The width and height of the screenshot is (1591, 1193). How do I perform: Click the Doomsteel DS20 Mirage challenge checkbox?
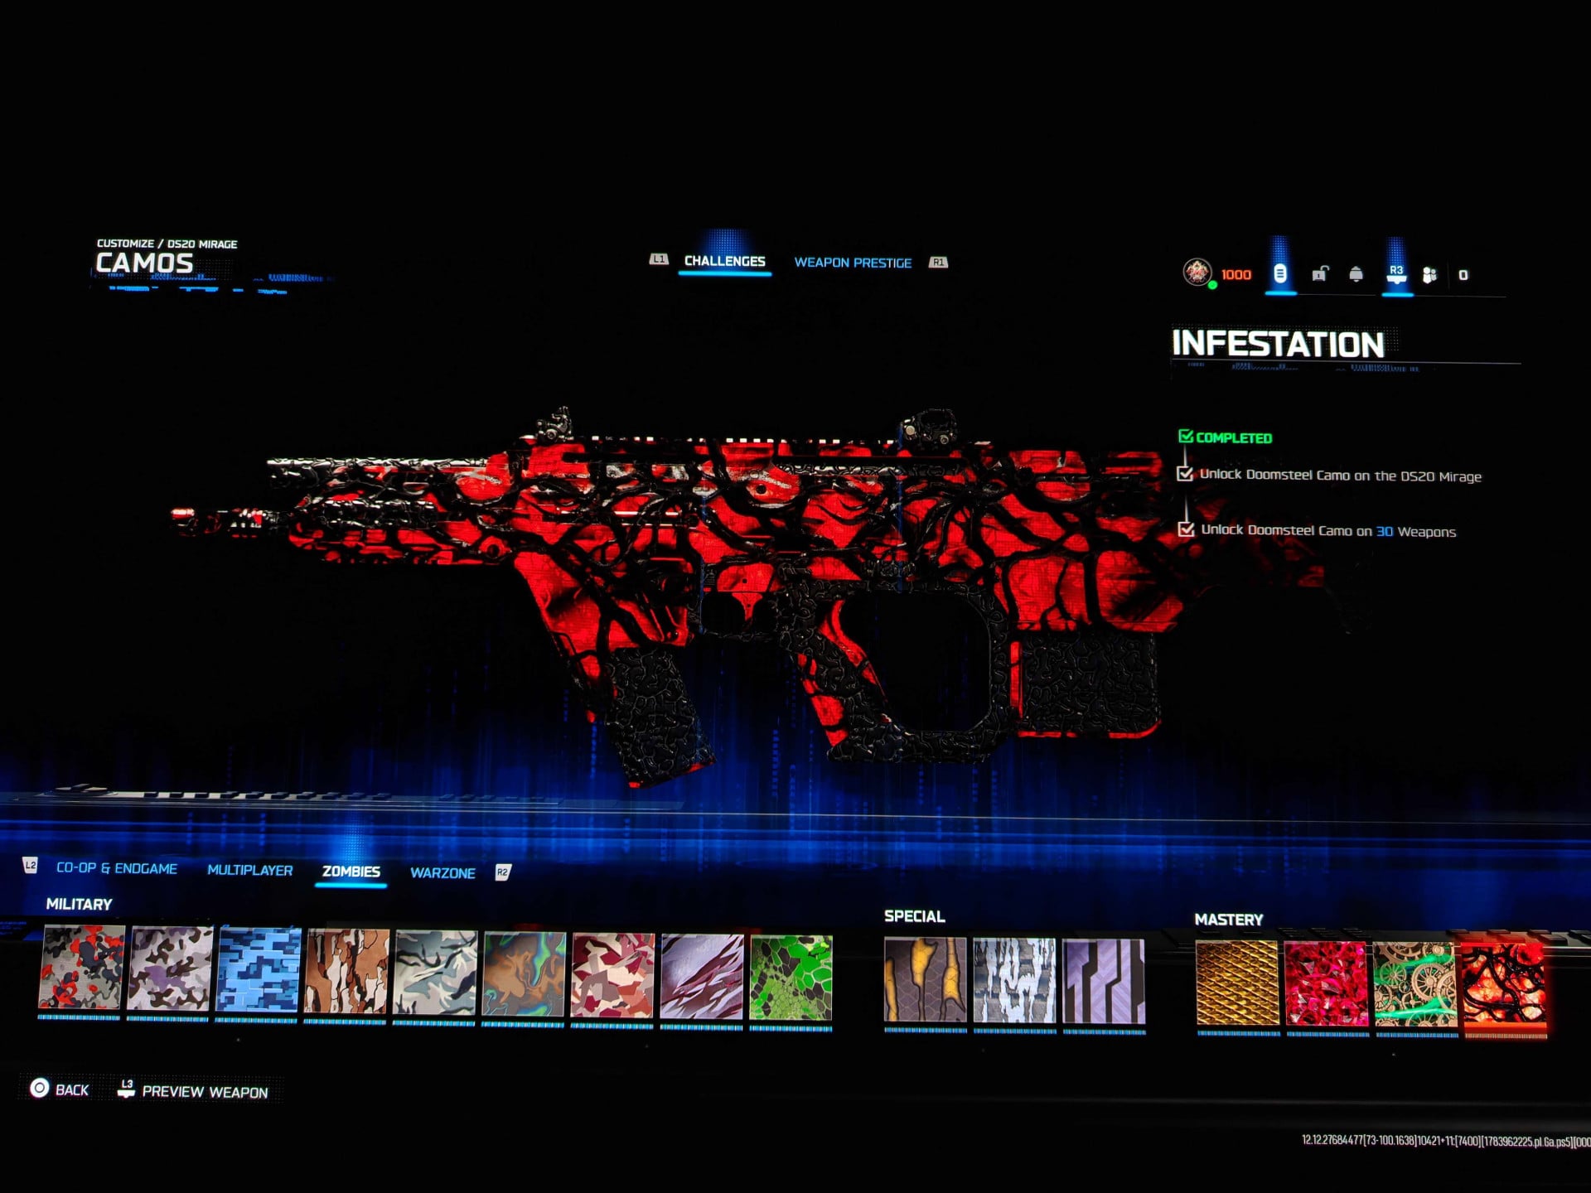1185,473
